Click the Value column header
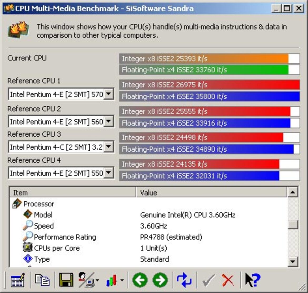 pyautogui.click(x=211, y=192)
